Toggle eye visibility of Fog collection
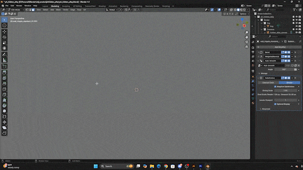303x170 pixels. [297, 23]
